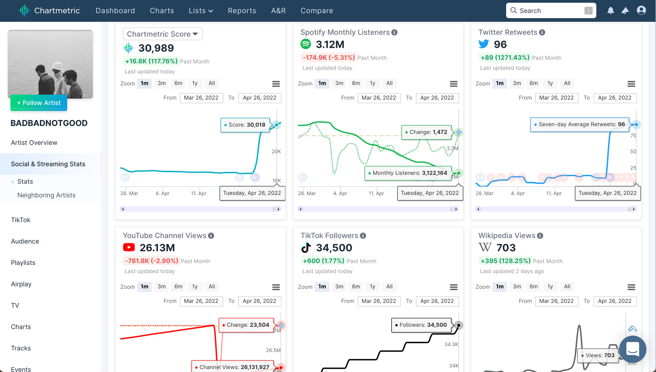Click info icon next to TikTok Followers
This screenshot has width=656, height=372.
pyautogui.click(x=363, y=236)
